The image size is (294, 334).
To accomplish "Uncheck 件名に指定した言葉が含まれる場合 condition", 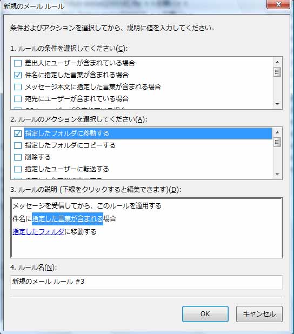I will (x=18, y=75).
